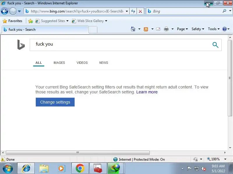Add to Favorites bar star icon
Viewport: 233px width, 174px height.
click(x=31, y=21)
